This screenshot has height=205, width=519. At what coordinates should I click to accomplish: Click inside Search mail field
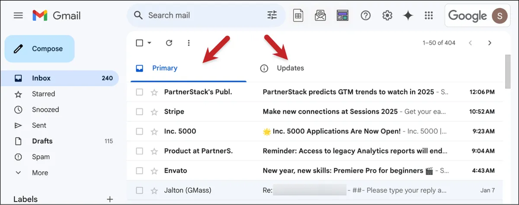click(x=205, y=16)
